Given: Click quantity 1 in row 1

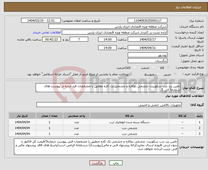Looking at the screenshot, I should [49, 122].
